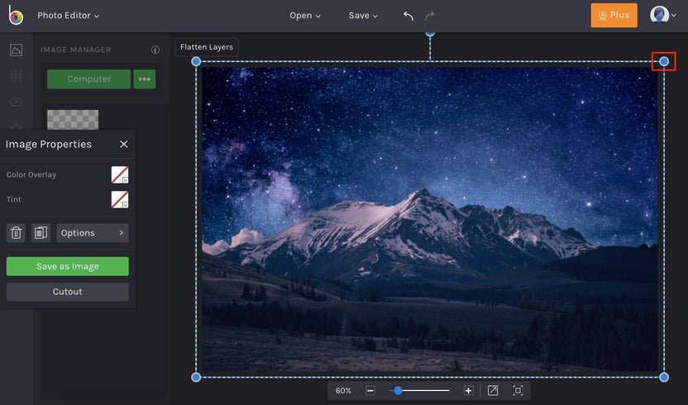
Task: Click the redo arrow icon
Action: [429, 16]
